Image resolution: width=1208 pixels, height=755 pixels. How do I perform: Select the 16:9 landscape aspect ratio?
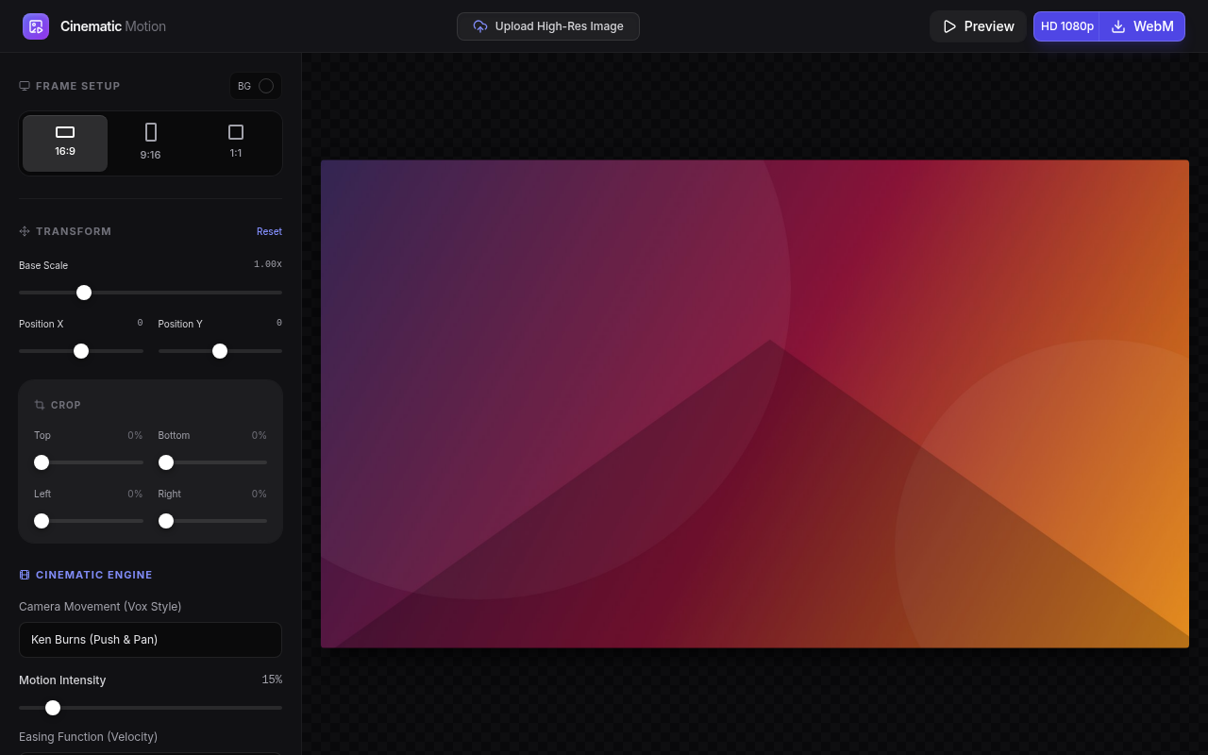click(65, 143)
